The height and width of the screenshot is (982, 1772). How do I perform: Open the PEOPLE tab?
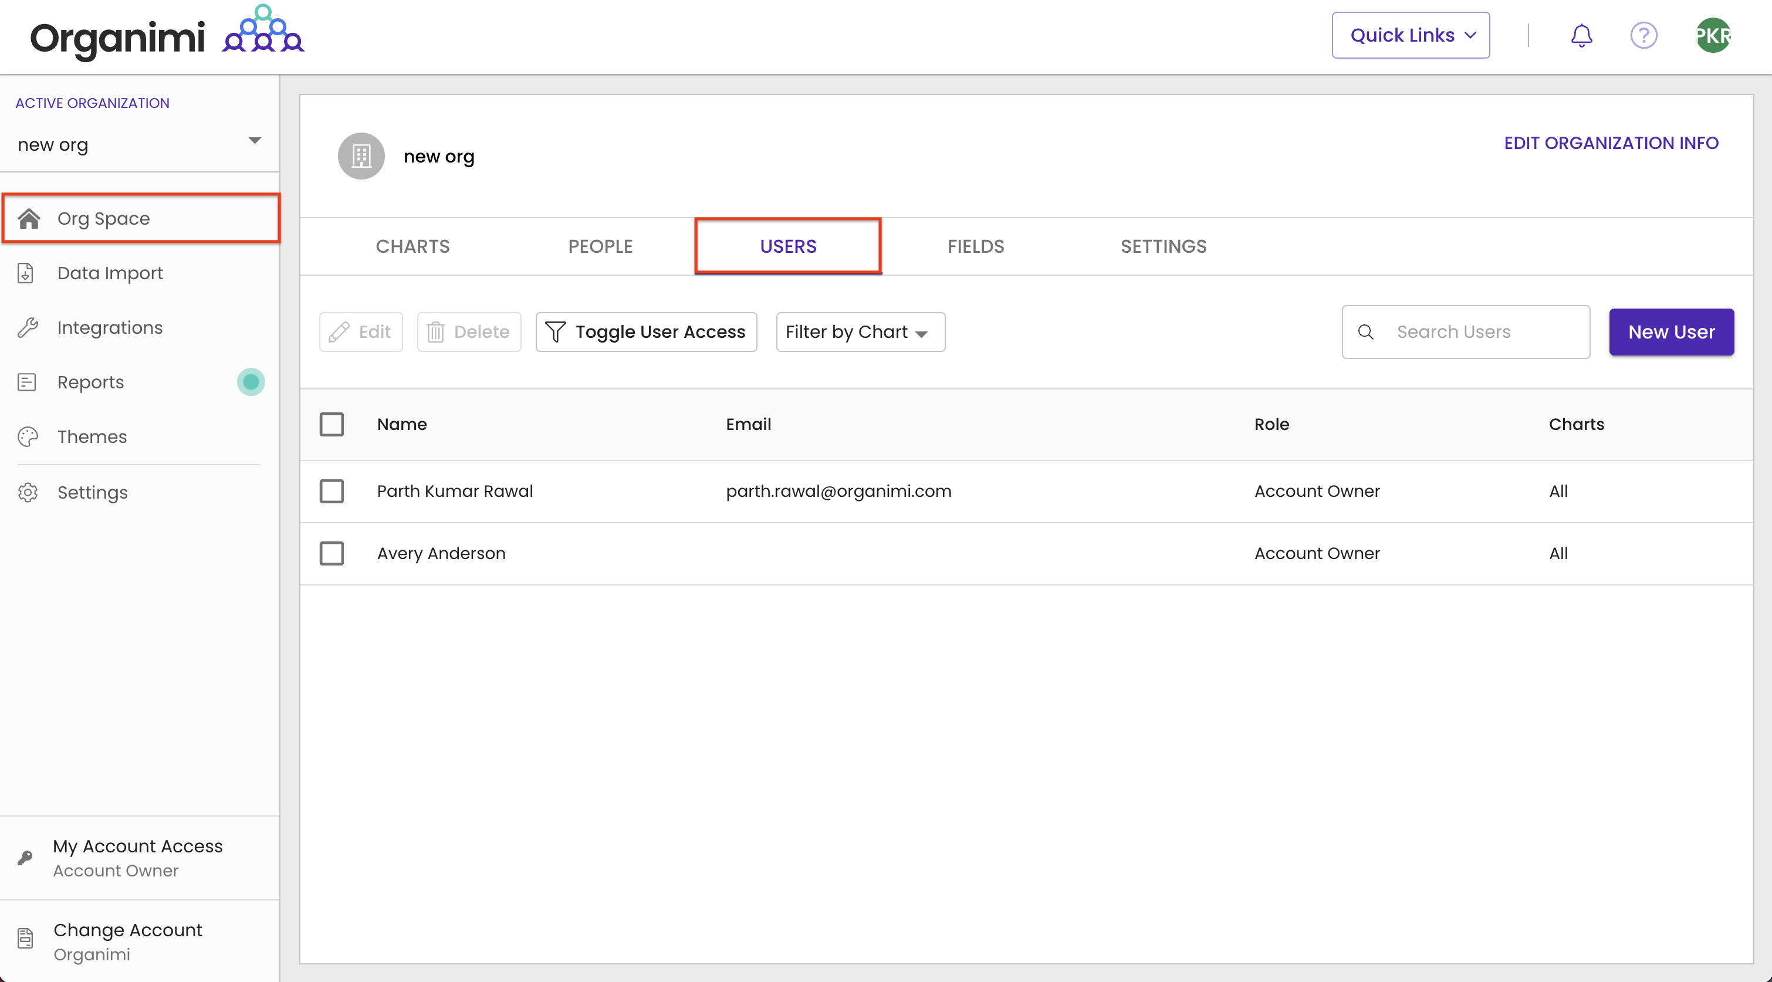600,246
